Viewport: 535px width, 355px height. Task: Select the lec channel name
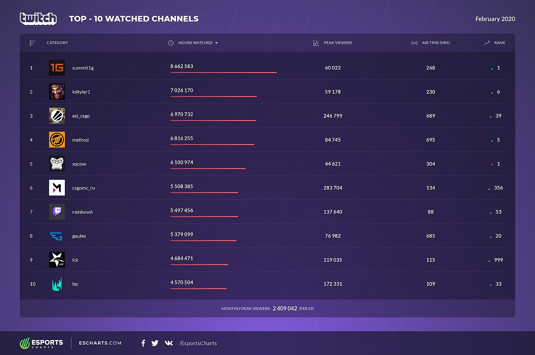point(75,284)
